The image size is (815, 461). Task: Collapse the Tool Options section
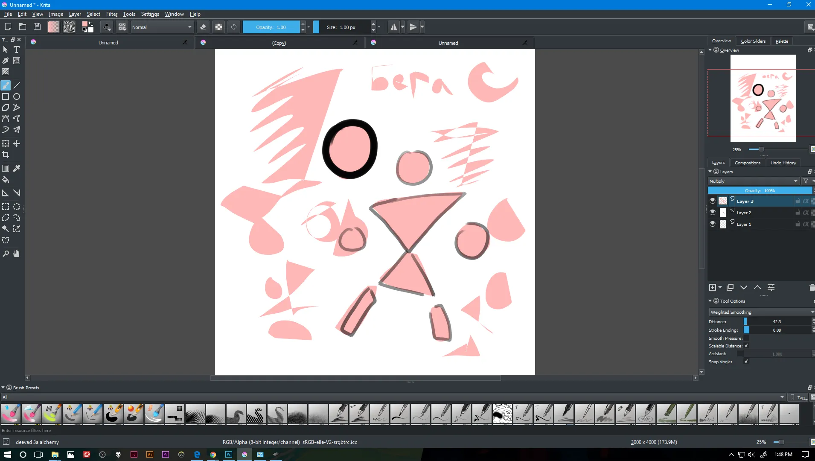point(709,301)
